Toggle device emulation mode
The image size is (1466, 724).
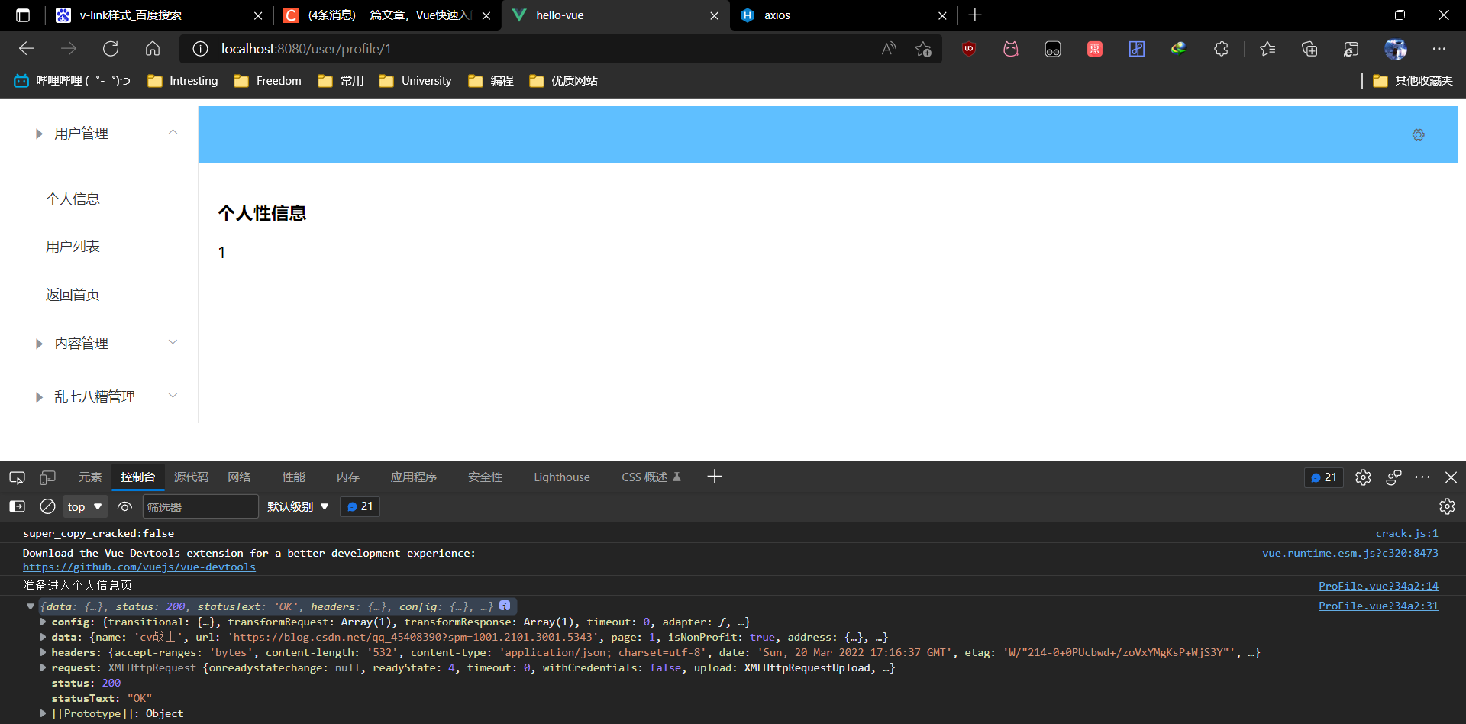click(47, 477)
